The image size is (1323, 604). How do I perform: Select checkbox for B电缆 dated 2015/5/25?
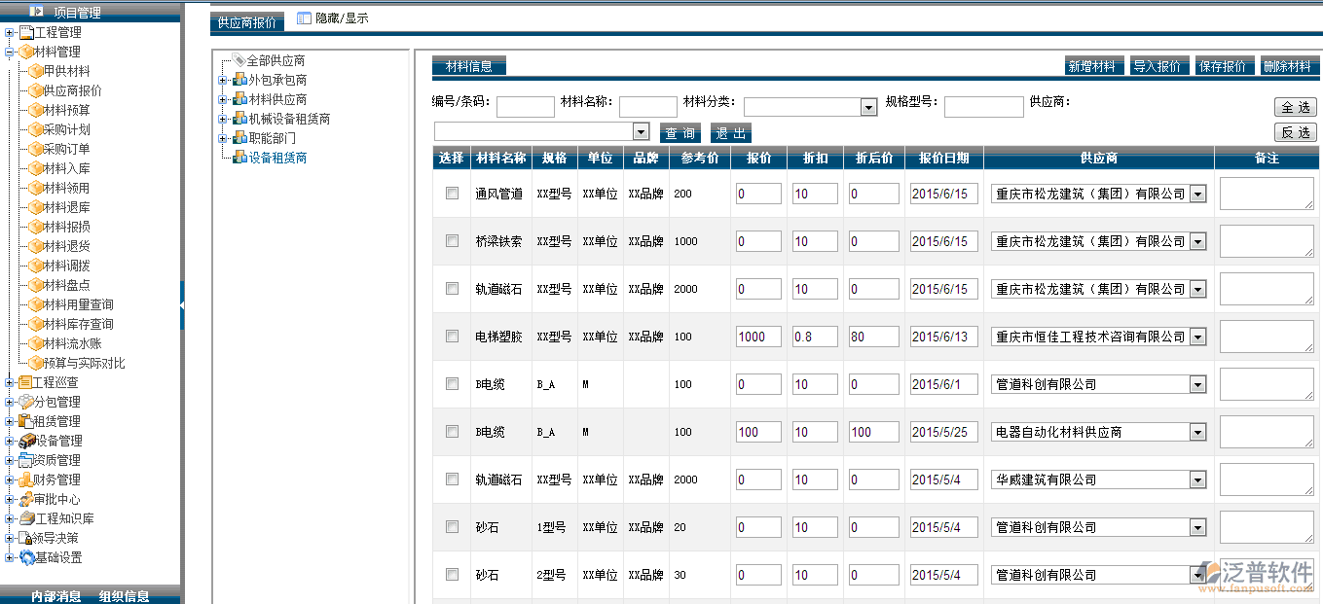[x=452, y=431]
